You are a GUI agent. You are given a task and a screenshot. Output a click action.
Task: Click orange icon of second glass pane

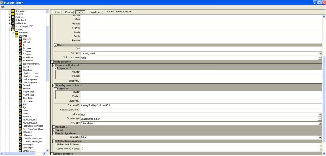click(x=20, y=101)
